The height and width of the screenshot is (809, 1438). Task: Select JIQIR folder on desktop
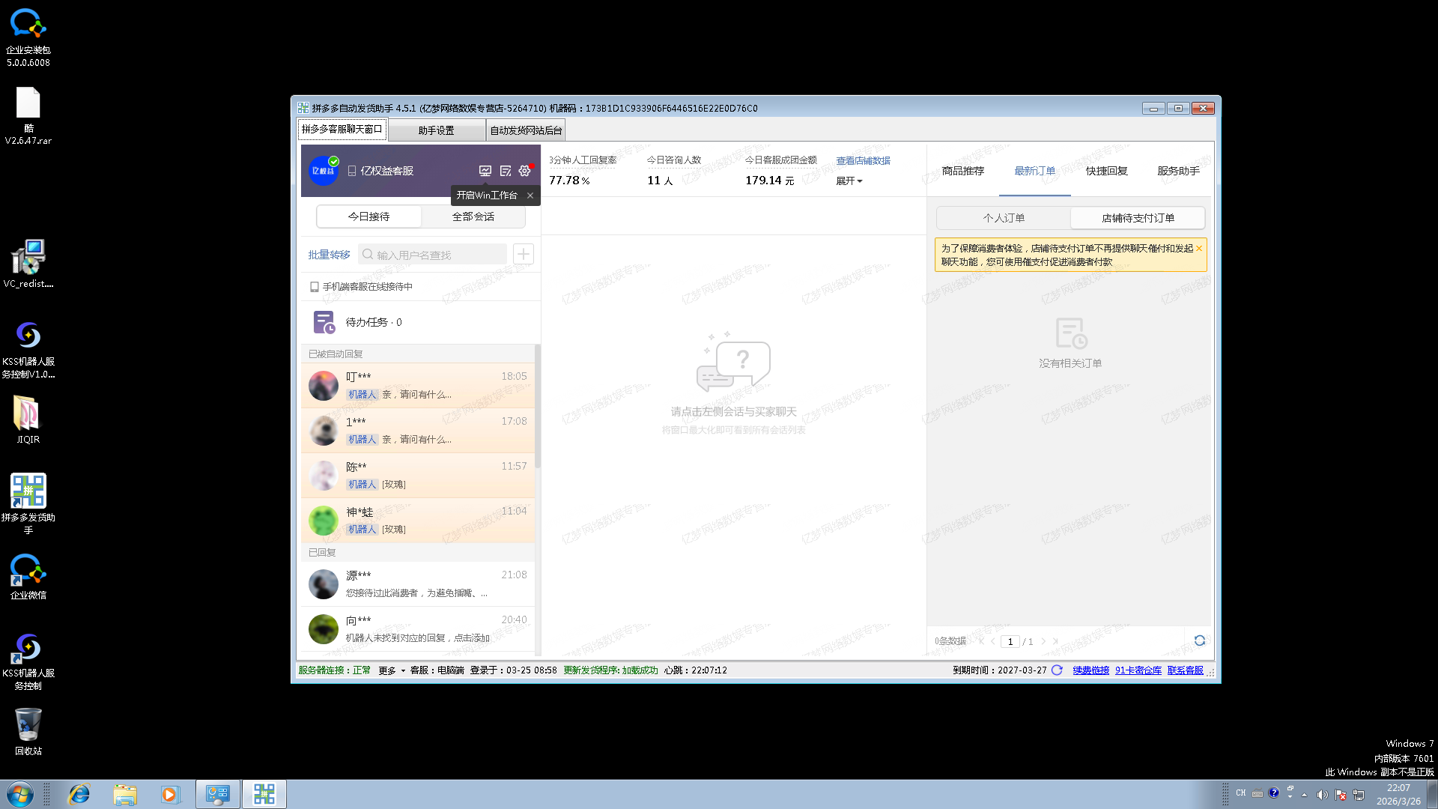coord(28,419)
